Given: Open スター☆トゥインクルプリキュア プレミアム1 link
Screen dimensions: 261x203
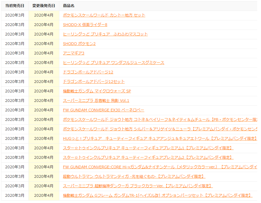Looking at the screenshot, I should pos(148,148).
